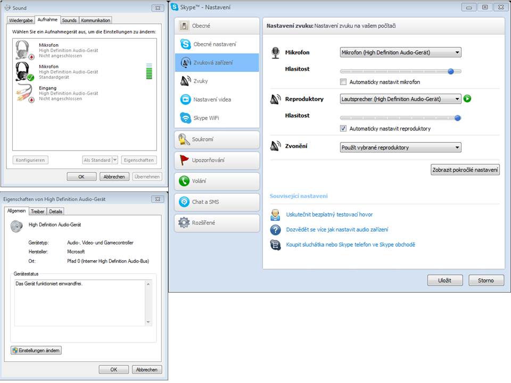511x383 pixels.
Task: Expand the Soukromí category
Action: [217, 139]
